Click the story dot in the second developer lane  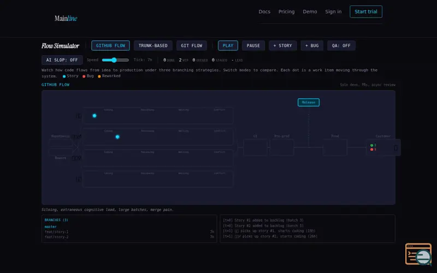pyautogui.click(x=117, y=137)
